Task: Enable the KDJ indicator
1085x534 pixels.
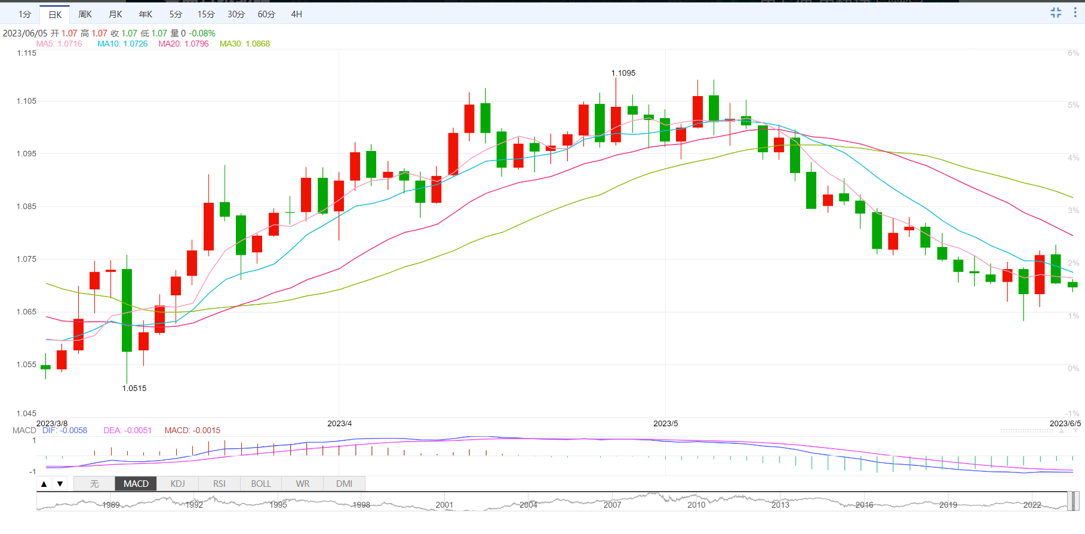Action: pos(177,484)
